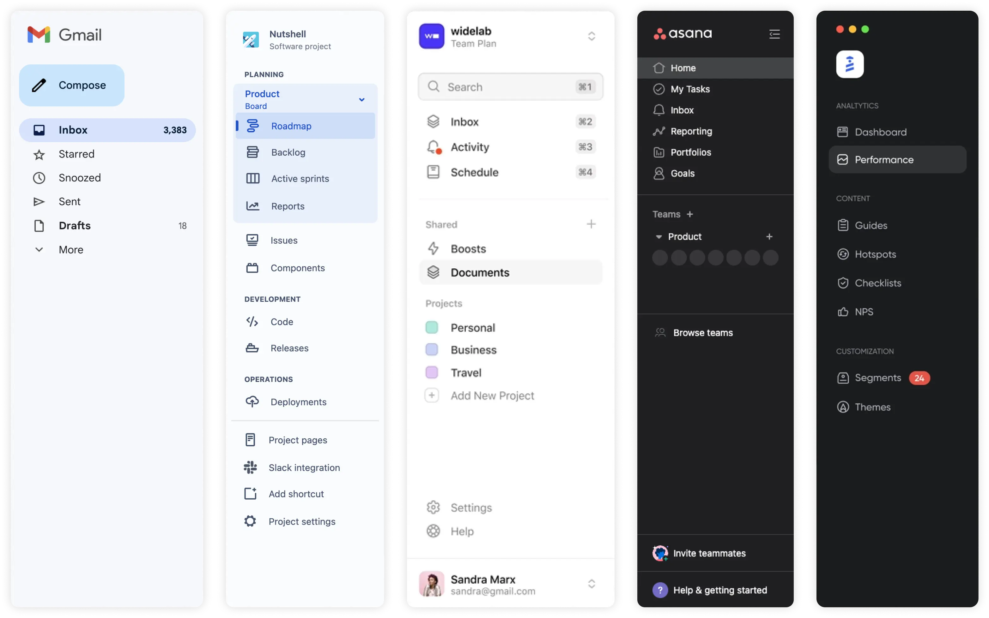989x618 pixels.
Task: Collapse the Product team section in Asana
Action: (657, 236)
